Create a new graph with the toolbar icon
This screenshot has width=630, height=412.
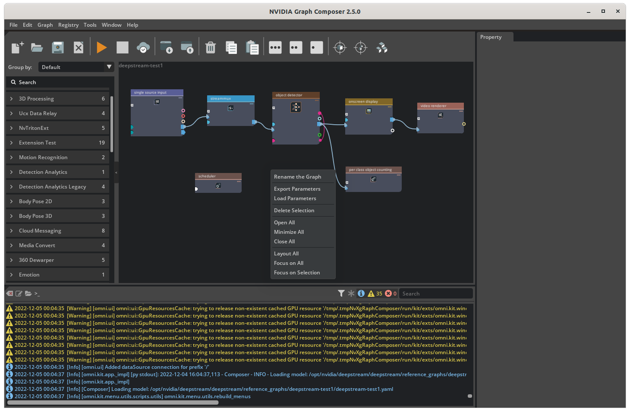[x=17, y=47]
